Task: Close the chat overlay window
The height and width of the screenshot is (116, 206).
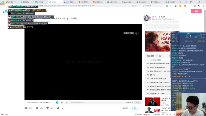Action: pos(198,34)
